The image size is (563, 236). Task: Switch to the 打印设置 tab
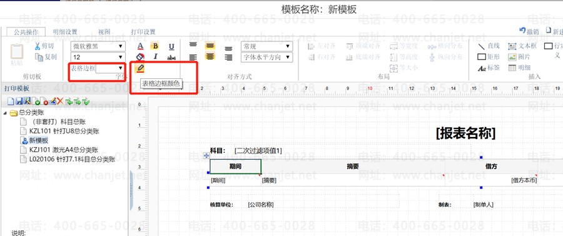[143, 32]
